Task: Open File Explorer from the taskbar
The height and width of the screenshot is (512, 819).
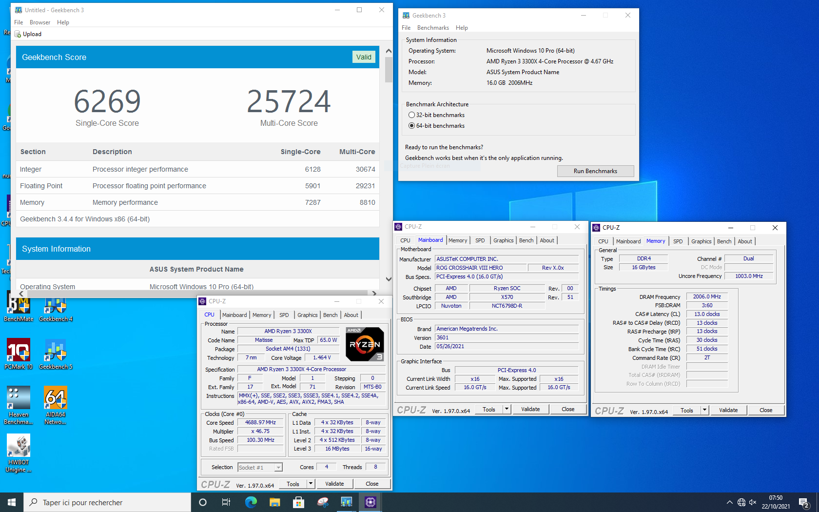Action: coord(274,502)
